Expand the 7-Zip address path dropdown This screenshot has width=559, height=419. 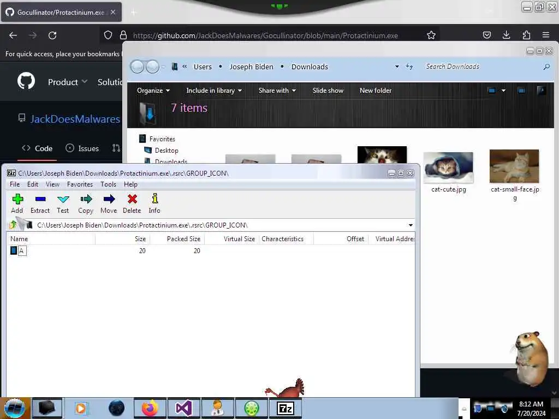pyautogui.click(x=411, y=225)
